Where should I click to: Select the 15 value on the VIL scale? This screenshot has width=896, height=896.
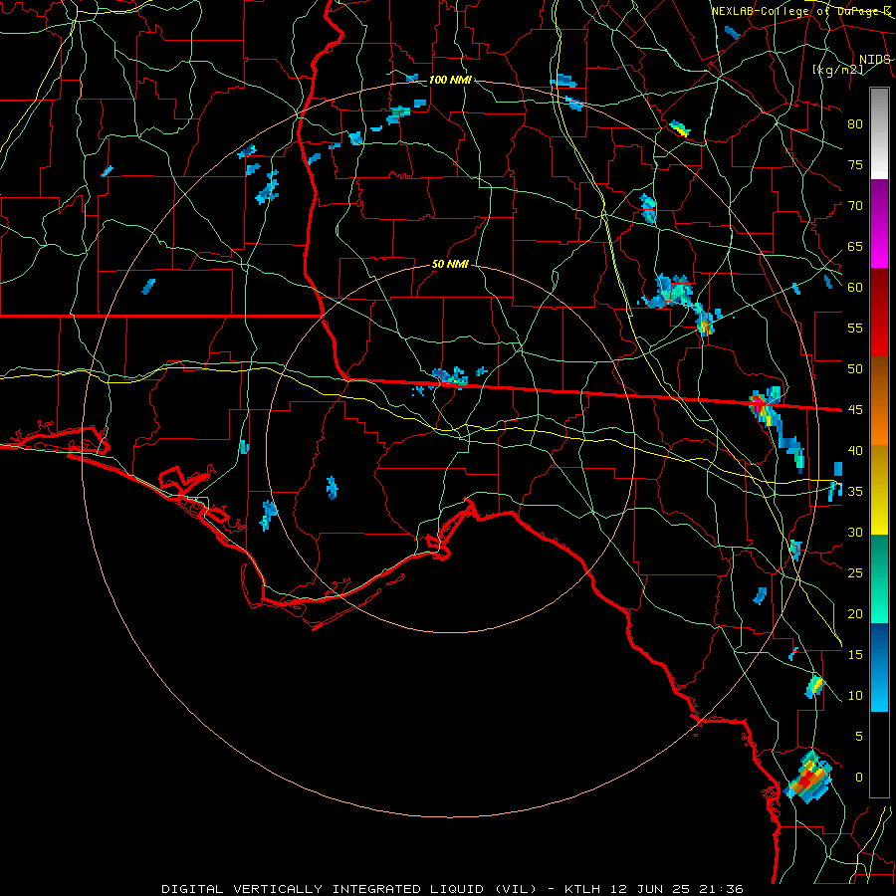point(855,654)
